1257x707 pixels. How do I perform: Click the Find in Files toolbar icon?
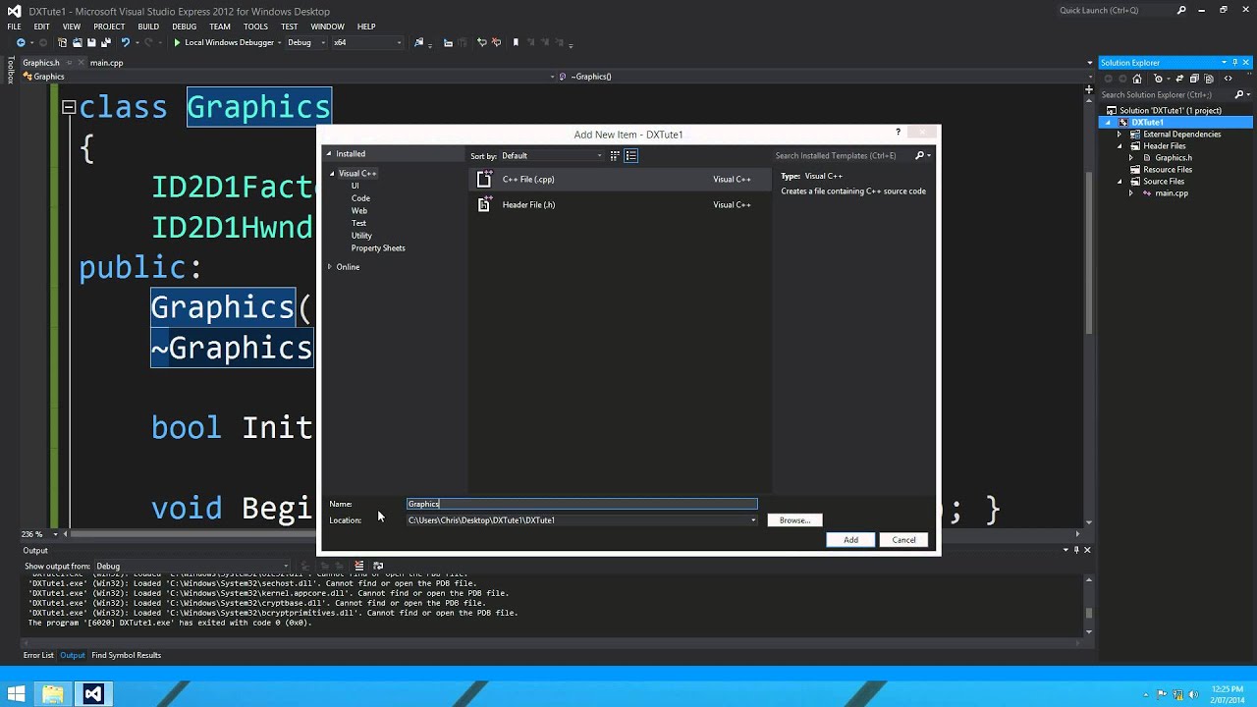coord(418,43)
